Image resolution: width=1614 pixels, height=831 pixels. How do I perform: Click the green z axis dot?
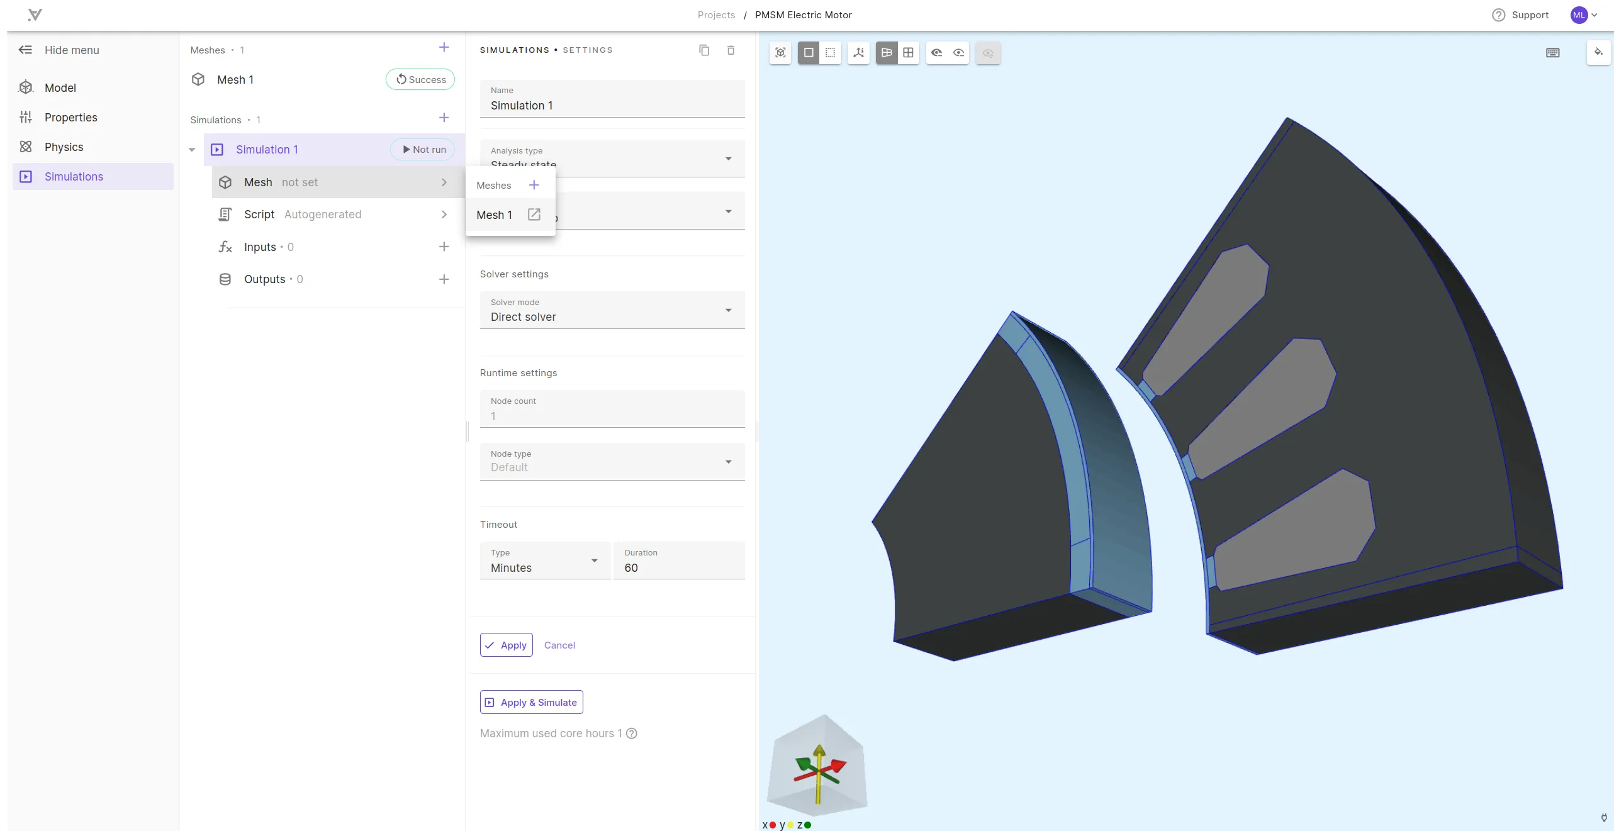(x=808, y=825)
